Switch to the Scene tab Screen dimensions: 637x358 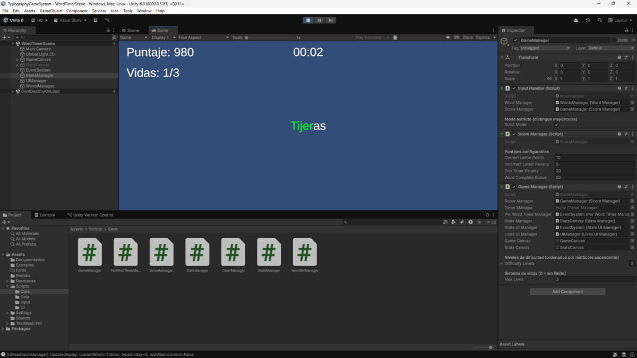coord(131,30)
